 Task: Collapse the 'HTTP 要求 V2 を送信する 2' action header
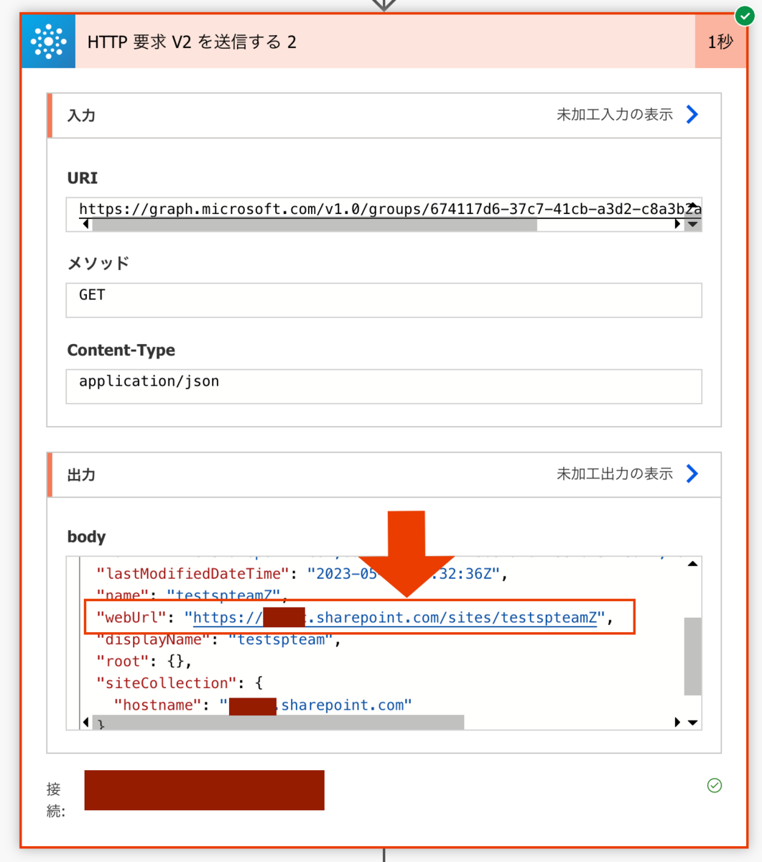pos(385,42)
